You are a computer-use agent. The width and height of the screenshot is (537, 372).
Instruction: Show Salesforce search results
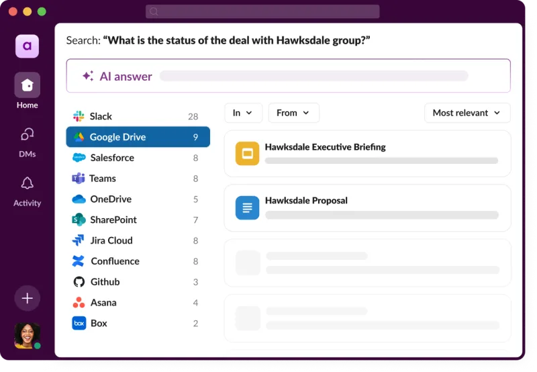tap(138, 158)
